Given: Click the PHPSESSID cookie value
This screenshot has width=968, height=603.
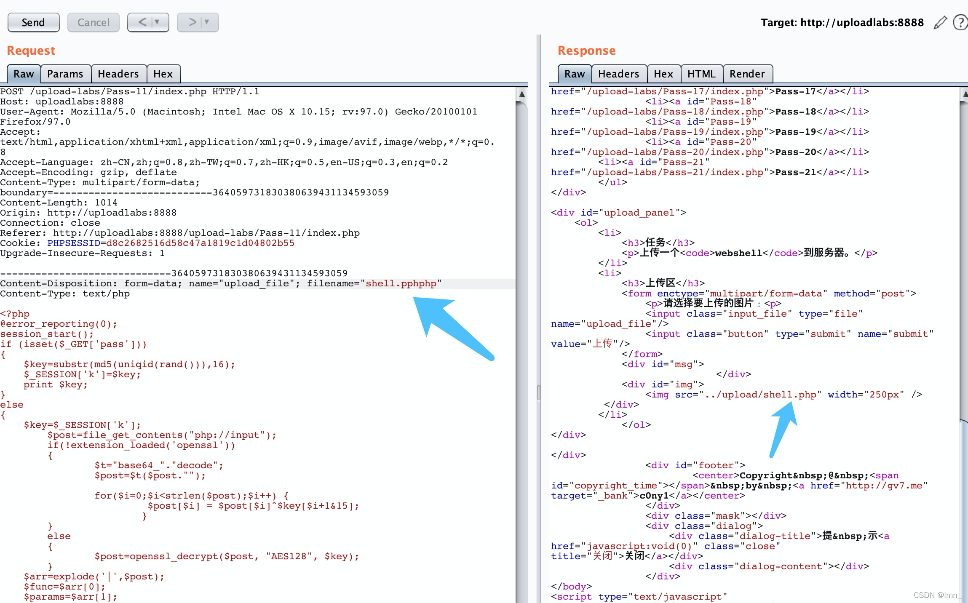Looking at the screenshot, I should [200, 243].
